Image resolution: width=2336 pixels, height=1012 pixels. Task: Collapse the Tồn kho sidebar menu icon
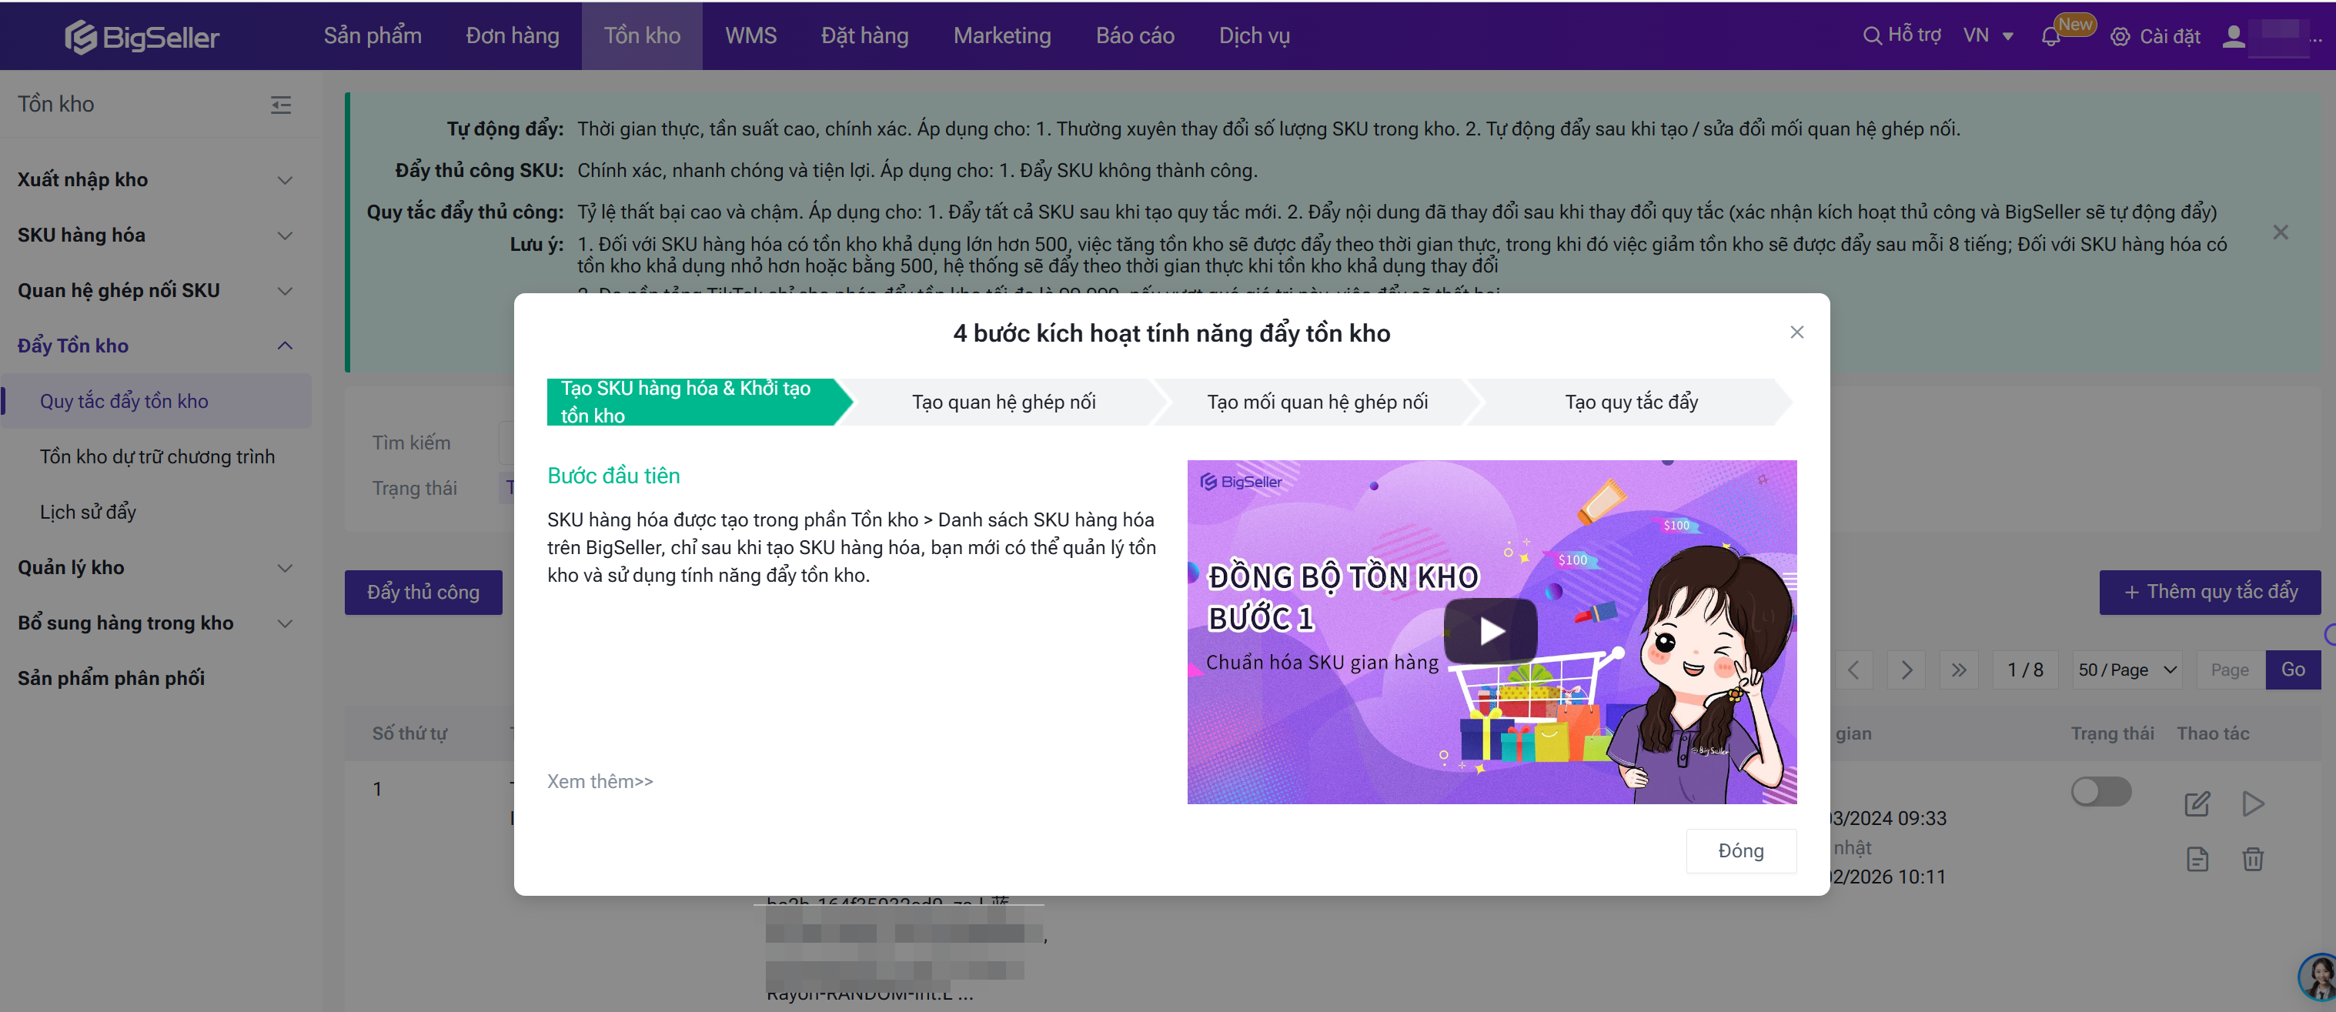[x=281, y=105]
